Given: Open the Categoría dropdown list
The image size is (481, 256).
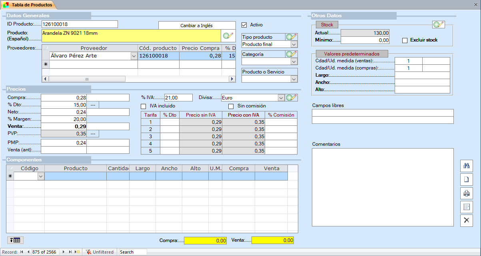Looking at the screenshot, I should (294, 62).
